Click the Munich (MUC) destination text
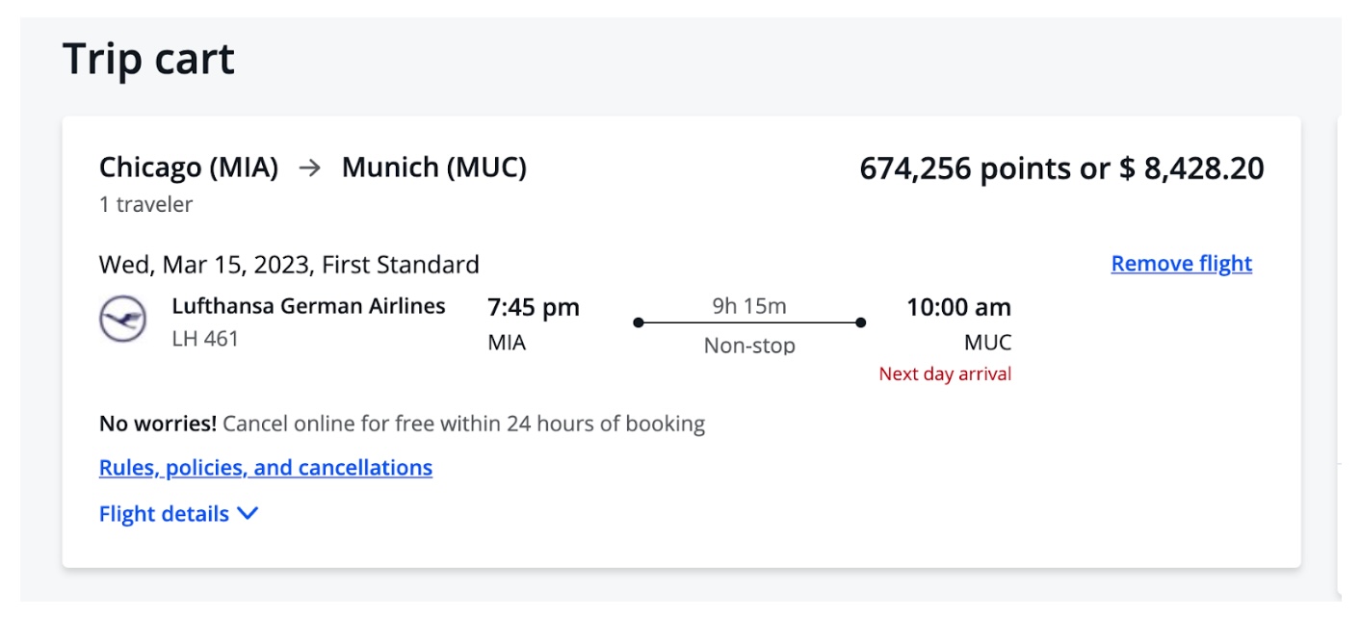This screenshot has height=618, width=1360. click(x=434, y=168)
